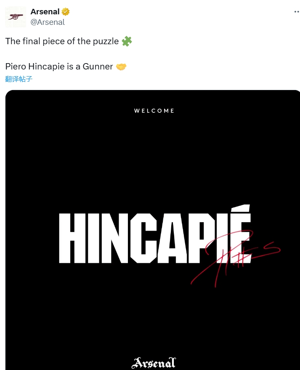Open the more options ellipsis menu
Screen dimensions: 300x370
(296, 12)
